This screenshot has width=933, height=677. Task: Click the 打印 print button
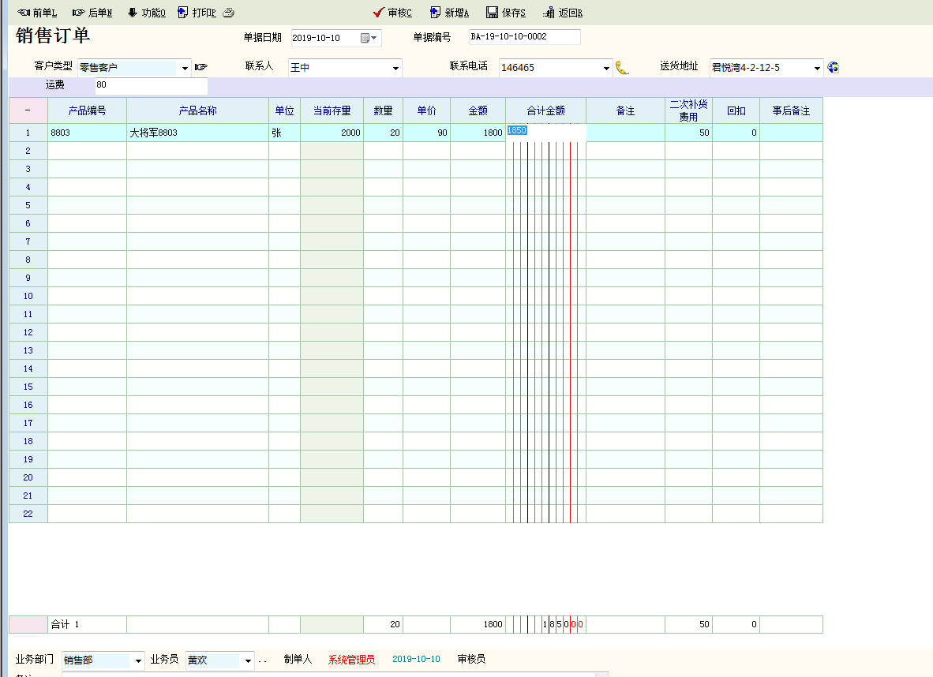[197, 13]
